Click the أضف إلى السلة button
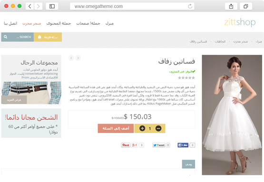Screen dimensions: 264x182 coord(116,128)
